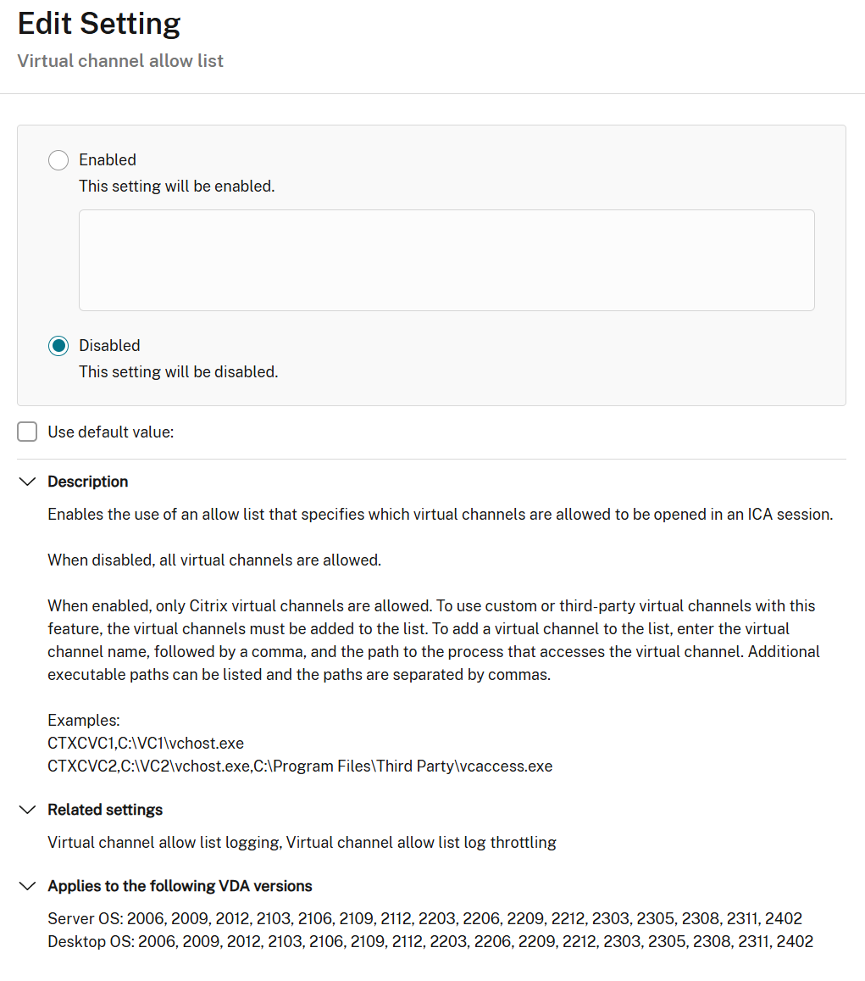
Task: Tick the Use default value checkbox
Action: (28, 432)
